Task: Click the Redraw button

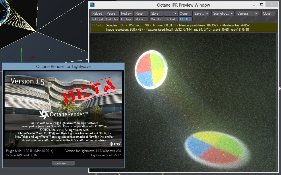Action: 126,13
